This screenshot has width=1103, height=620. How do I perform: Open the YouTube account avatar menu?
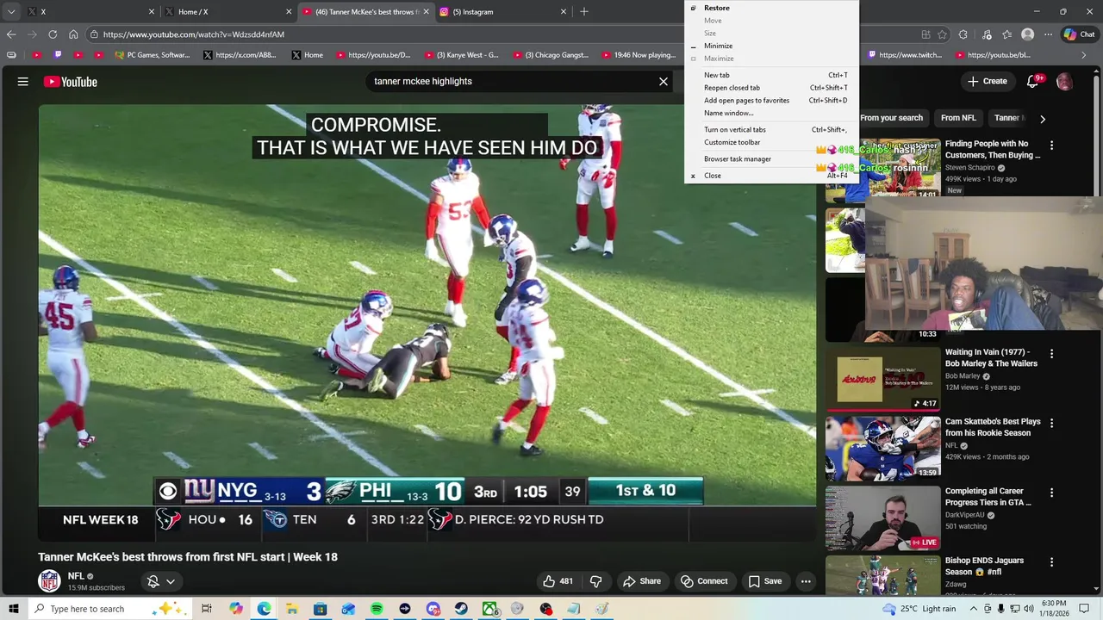point(1064,82)
